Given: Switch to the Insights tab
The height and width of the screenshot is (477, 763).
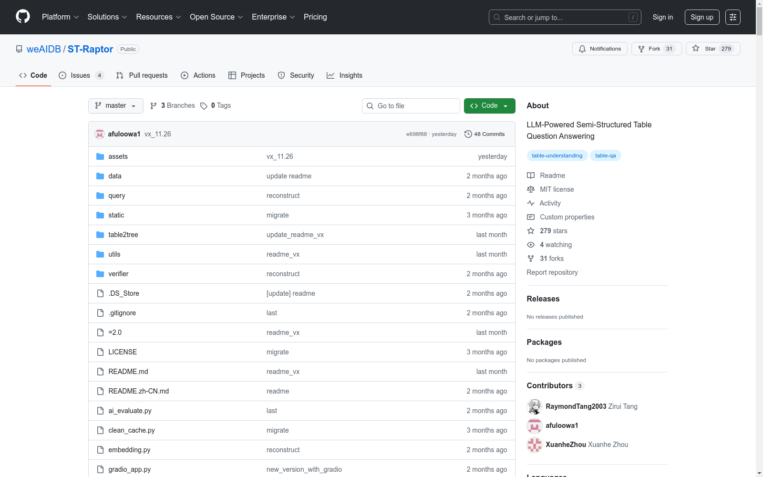Looking at the screenshot, I should (x=345, y=75).
